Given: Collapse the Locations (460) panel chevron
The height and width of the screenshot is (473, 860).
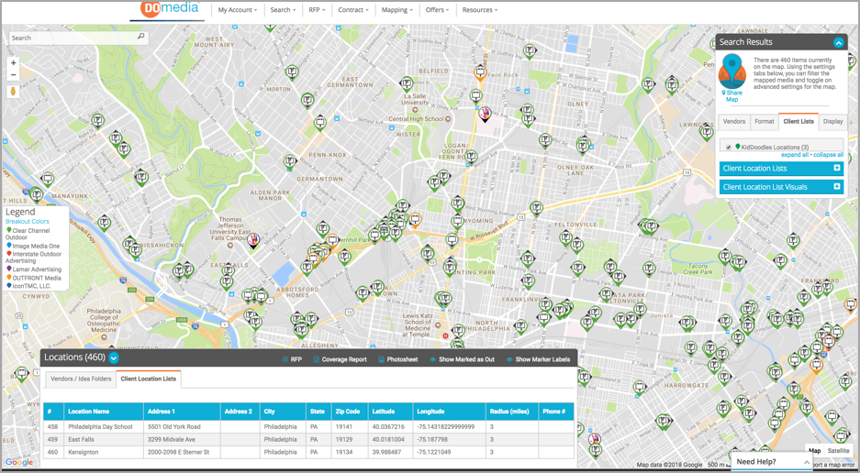Looking at the screenshot, I should click(114, 358).
